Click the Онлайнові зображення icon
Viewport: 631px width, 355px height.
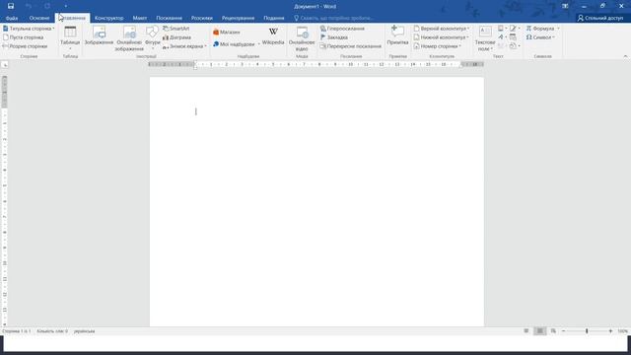point(129,38)
